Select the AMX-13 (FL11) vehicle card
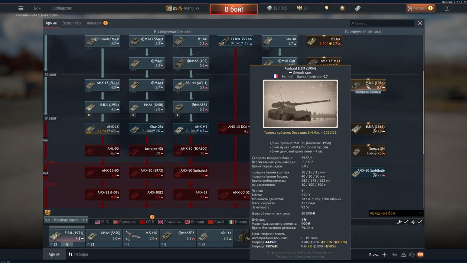The height and width of the screenshot is (263, 467). point(102,85)
